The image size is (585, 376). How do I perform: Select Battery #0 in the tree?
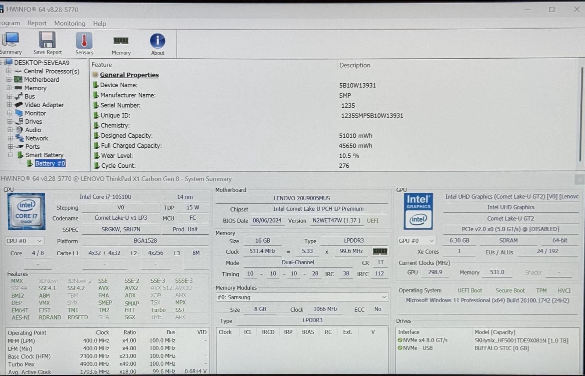[50, 163]
